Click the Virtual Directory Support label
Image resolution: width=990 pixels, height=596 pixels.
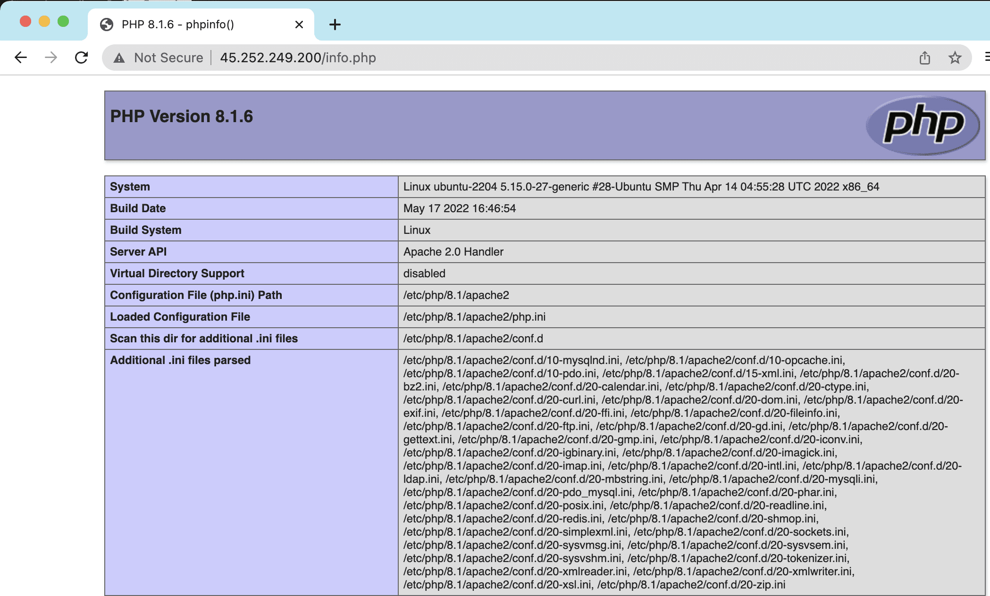pyautogui.click(x=177, y=273)
